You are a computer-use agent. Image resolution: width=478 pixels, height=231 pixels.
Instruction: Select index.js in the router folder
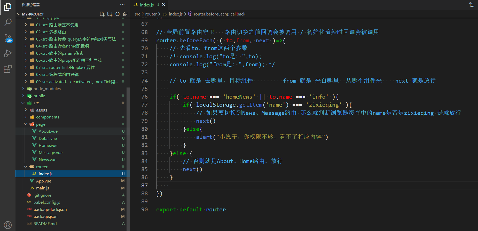[x=72, y=174]
